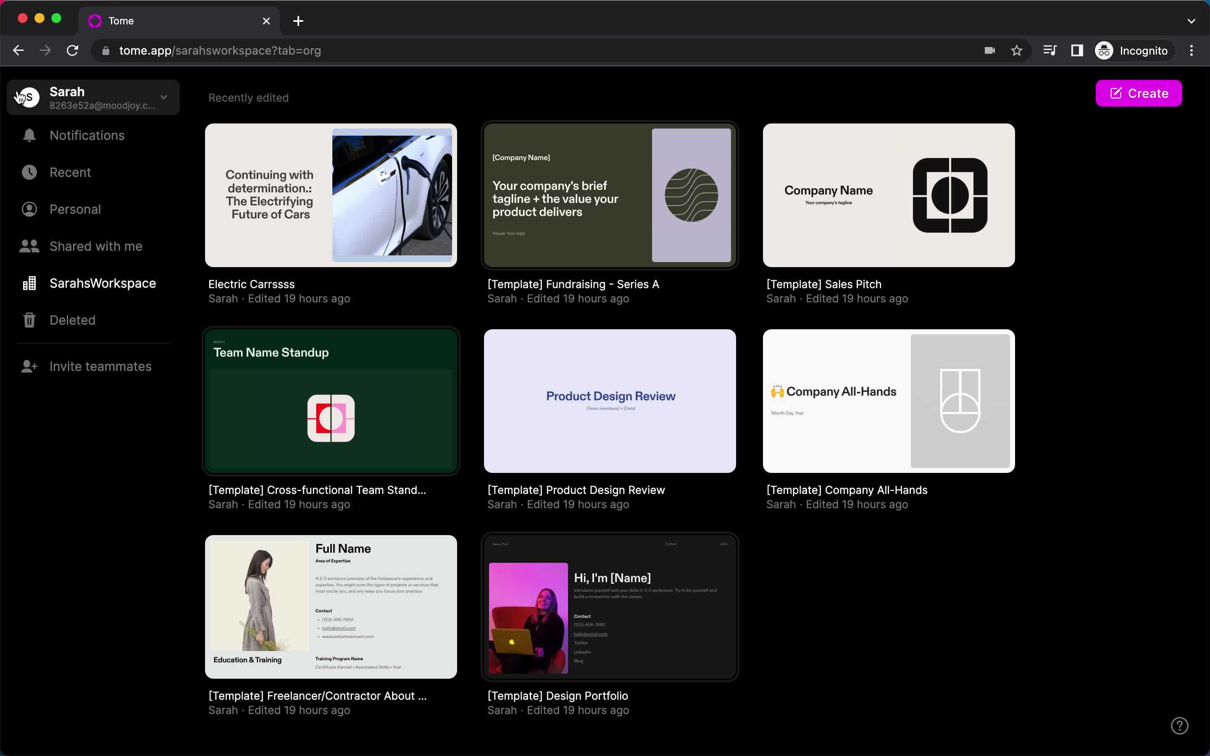1210x756 pixels.
Task: Click the SarahsWorkspace menu item
Action: 102,282
